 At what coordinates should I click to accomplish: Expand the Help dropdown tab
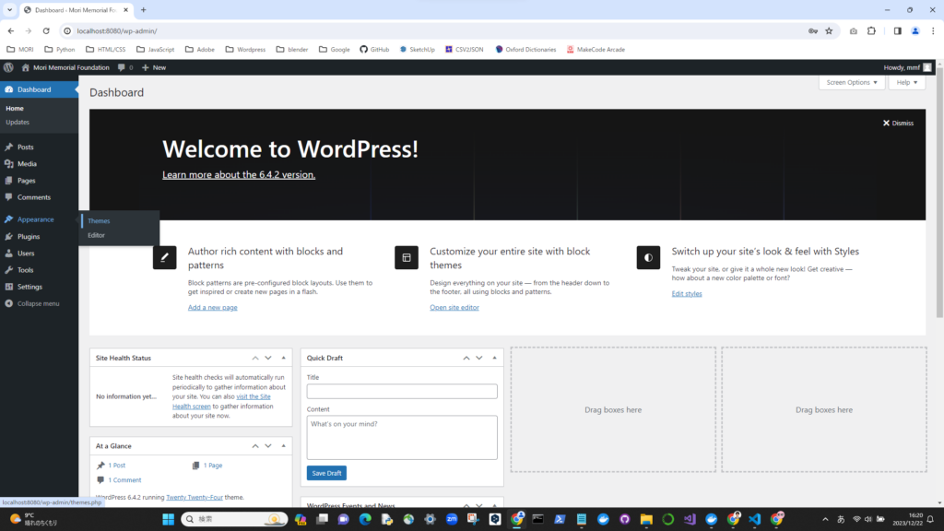click(x=907, y=82)
